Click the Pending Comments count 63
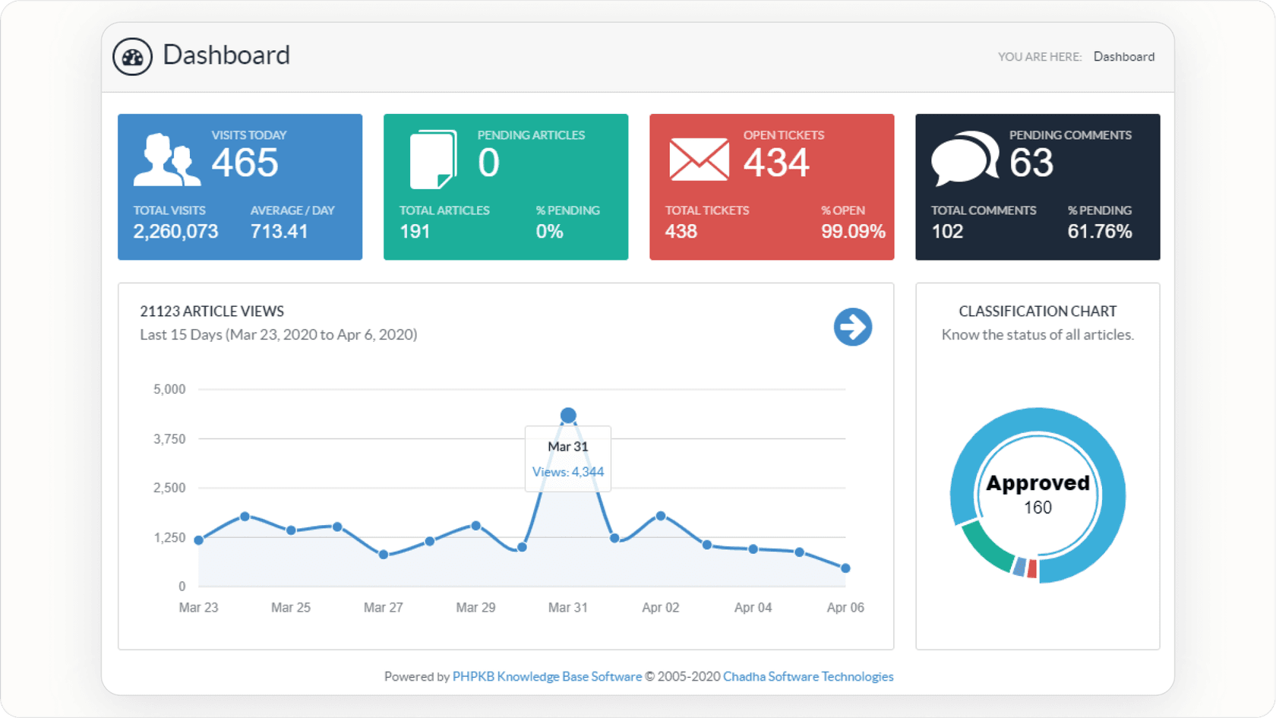 click(1031, 163)
